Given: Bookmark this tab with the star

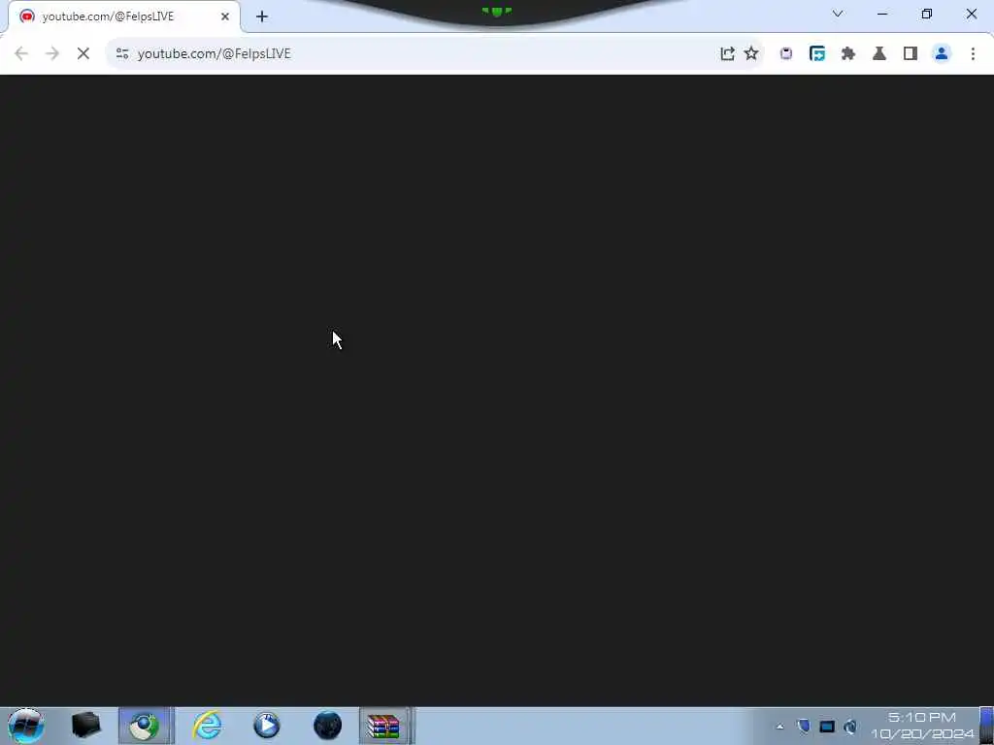Looking at the screenshot, I should tap(751, 54).
